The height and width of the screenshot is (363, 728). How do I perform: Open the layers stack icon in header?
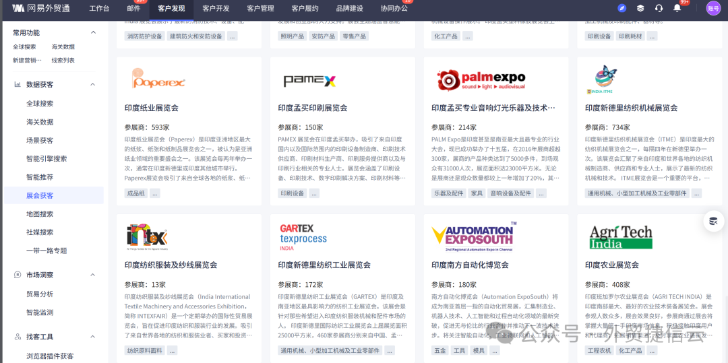pos(640,8)
